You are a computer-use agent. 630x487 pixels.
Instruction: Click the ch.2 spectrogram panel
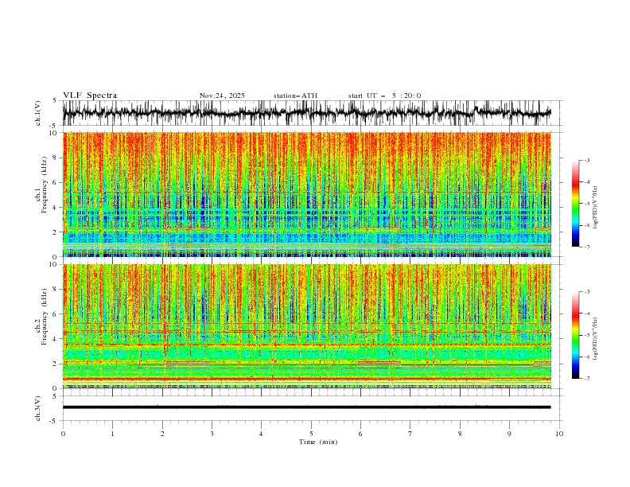tap(307, 326)
